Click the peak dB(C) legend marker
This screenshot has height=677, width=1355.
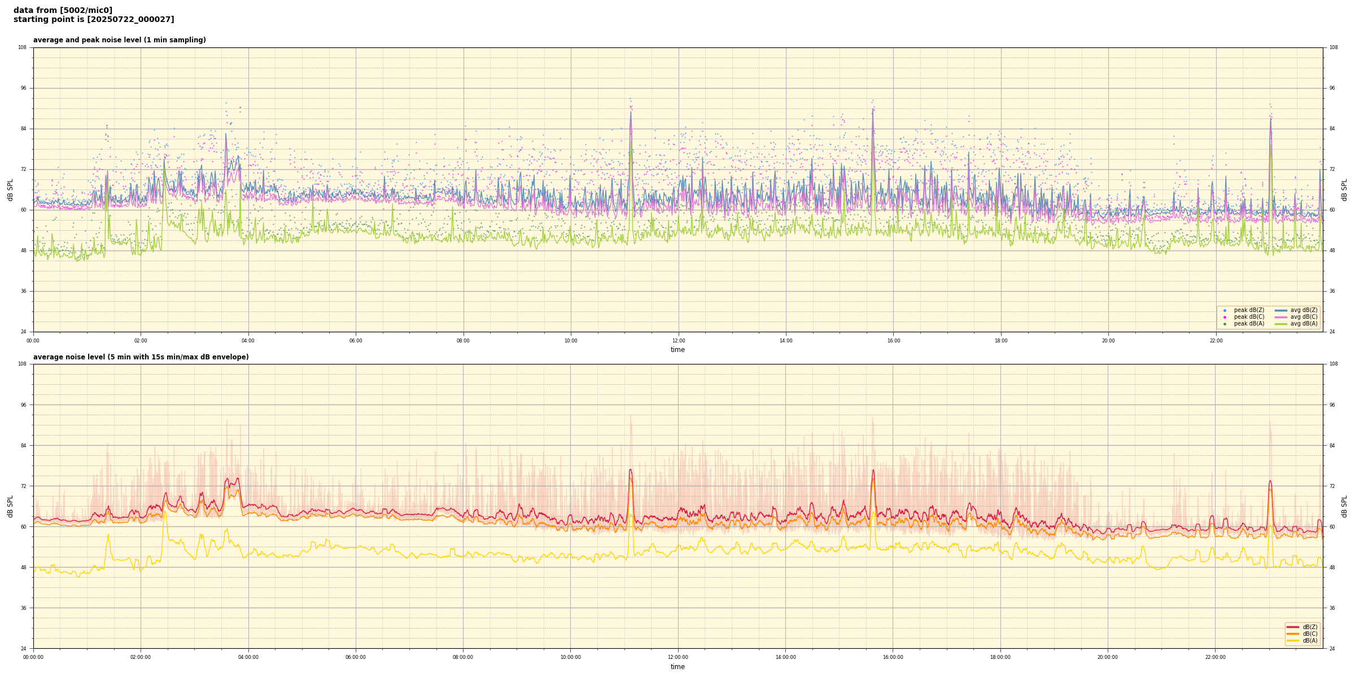pyautogui.click(x=1225, y=317)
